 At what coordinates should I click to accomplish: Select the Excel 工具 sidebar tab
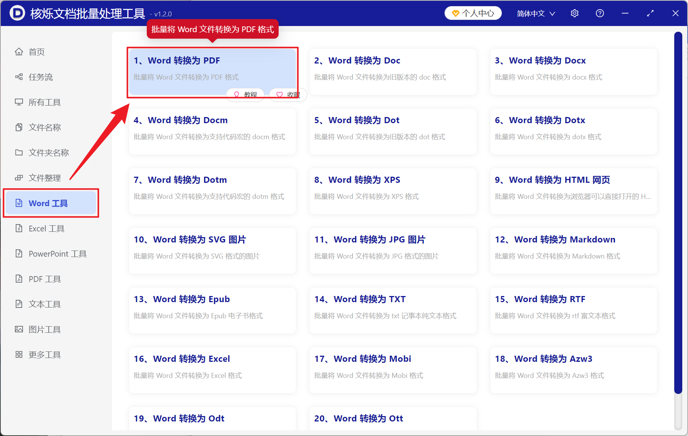(x=47, y=228)
